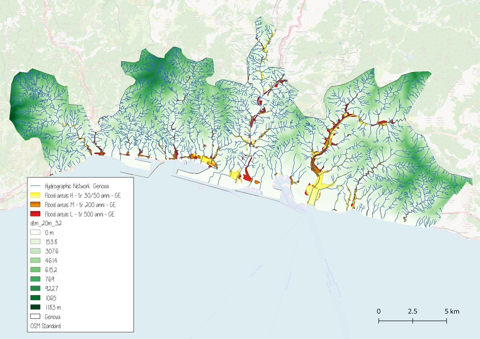Viewport: 480px width, 339px height.
Task: Select the yellow Flood areas H swatch
Action: tap(36, 195)
